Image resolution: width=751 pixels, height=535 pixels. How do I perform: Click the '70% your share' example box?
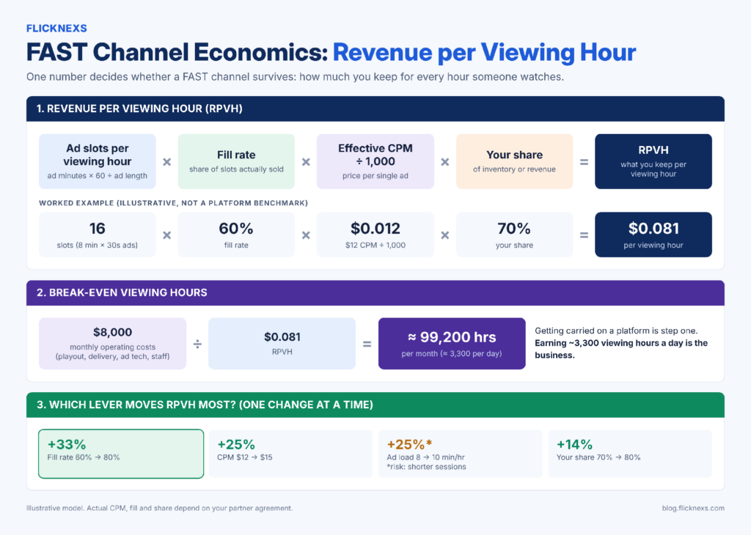click(514, 235)
